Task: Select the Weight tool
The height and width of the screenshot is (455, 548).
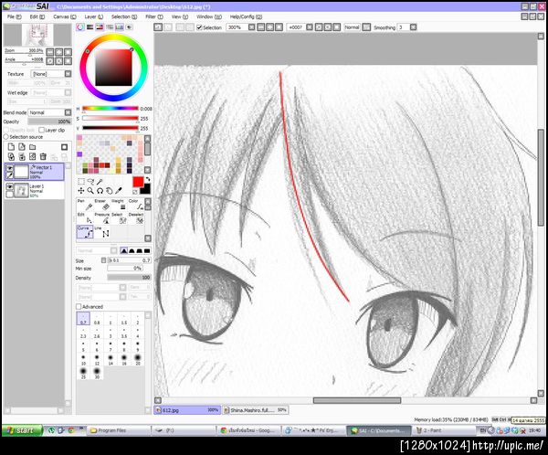Action: [x=119, y=205]
